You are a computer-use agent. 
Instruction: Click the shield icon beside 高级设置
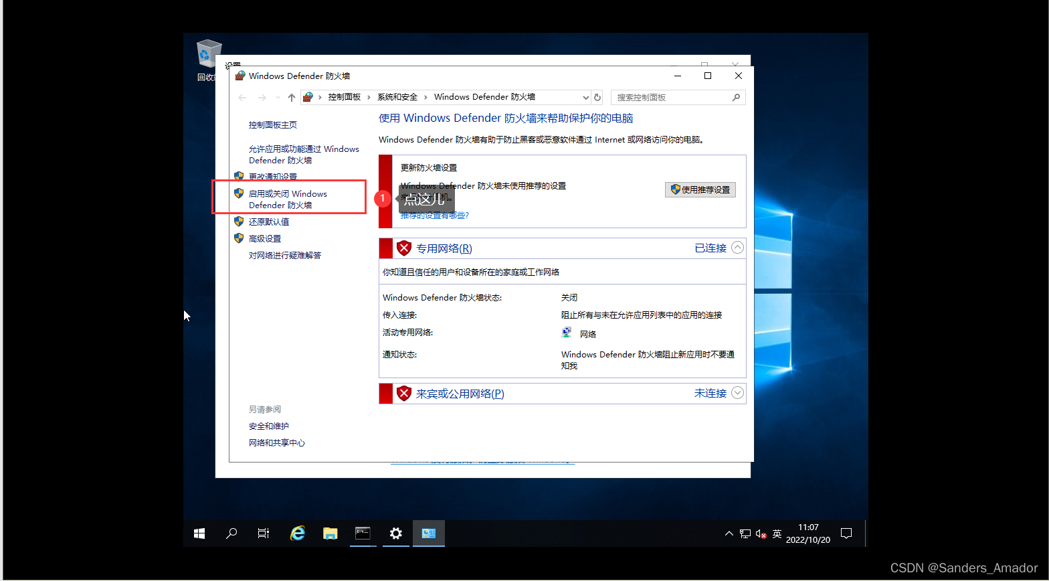pos(239,238)
